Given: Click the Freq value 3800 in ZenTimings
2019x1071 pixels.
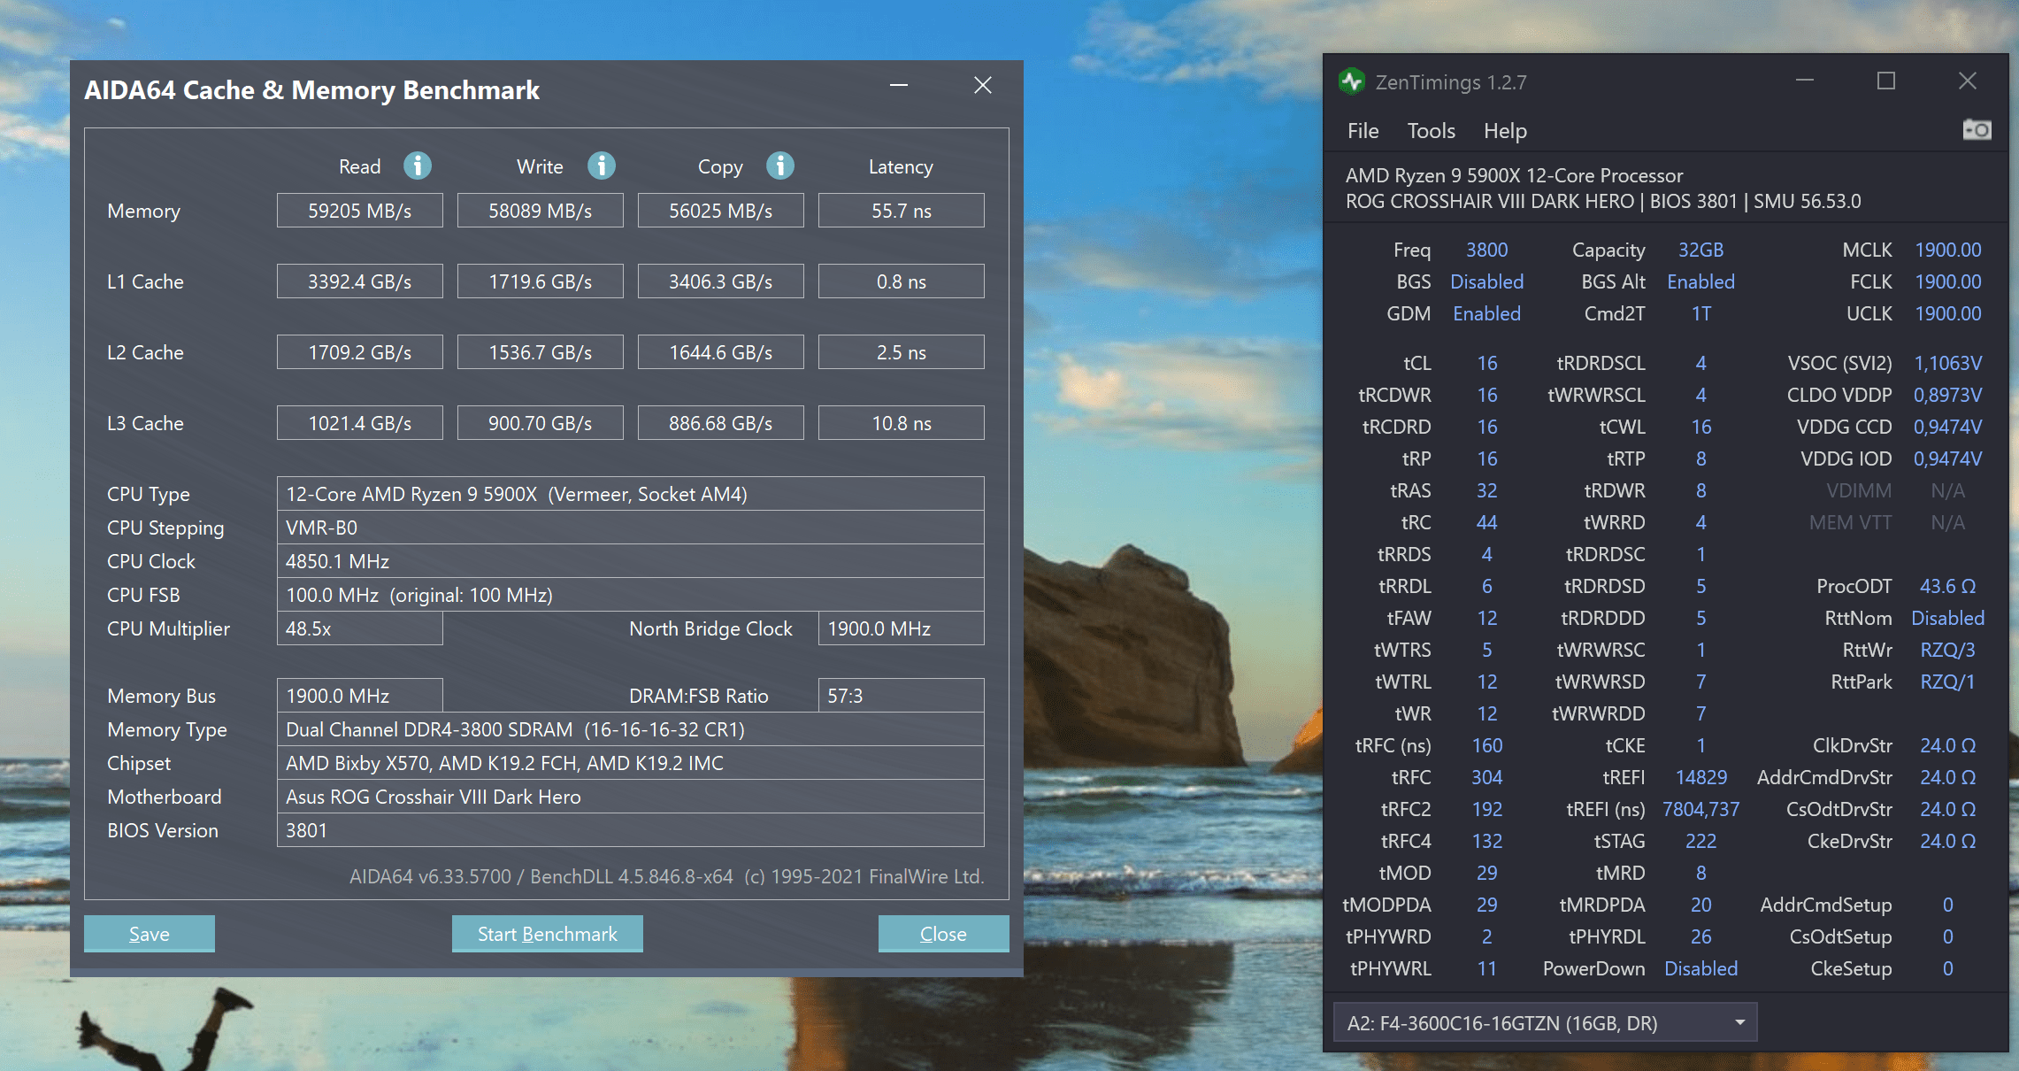Looking at the screenshot, I should coord(1486,250).
